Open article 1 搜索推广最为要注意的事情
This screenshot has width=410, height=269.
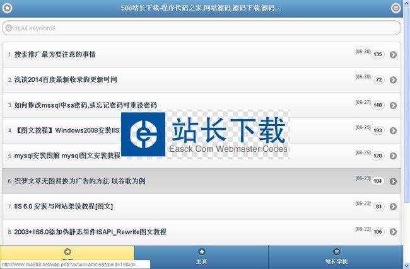coord(201,55)
